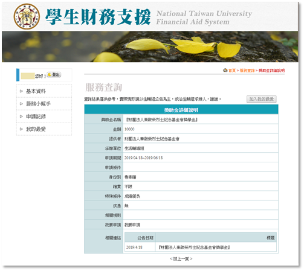Screen dimensions: 304x271
Task: Click the home icon in breadcrumb
Action: tap(225, 70)
